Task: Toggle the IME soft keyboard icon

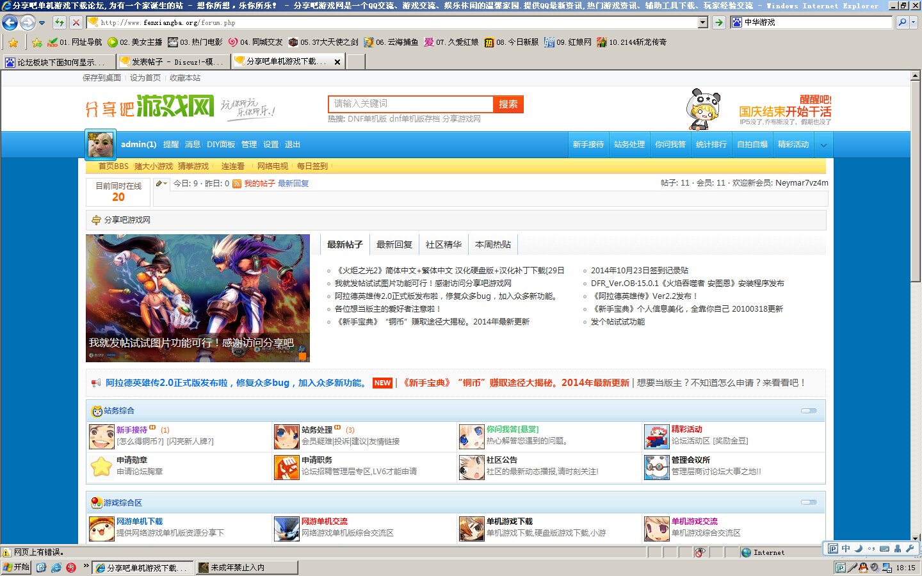Action: 884,548
